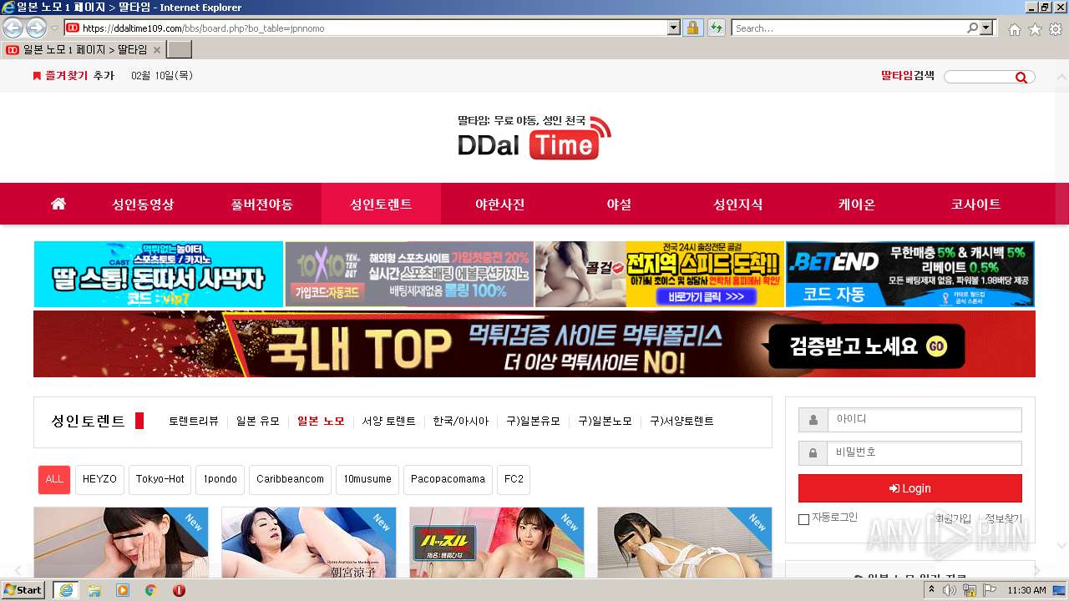This screenshot has width=1069, height=601.
Task: Click the 정보찾기 account recovery link
Action: point(1003,518)
